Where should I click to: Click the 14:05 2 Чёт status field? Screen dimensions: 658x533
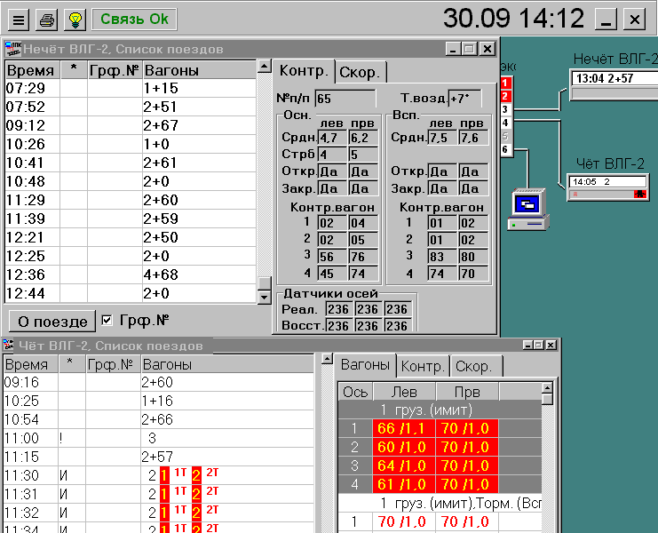point(607,182)
